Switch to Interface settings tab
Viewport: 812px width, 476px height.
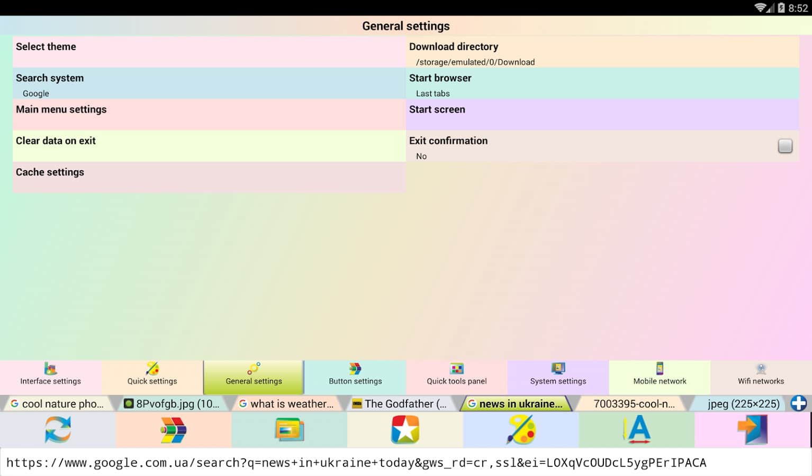[51, 375]
